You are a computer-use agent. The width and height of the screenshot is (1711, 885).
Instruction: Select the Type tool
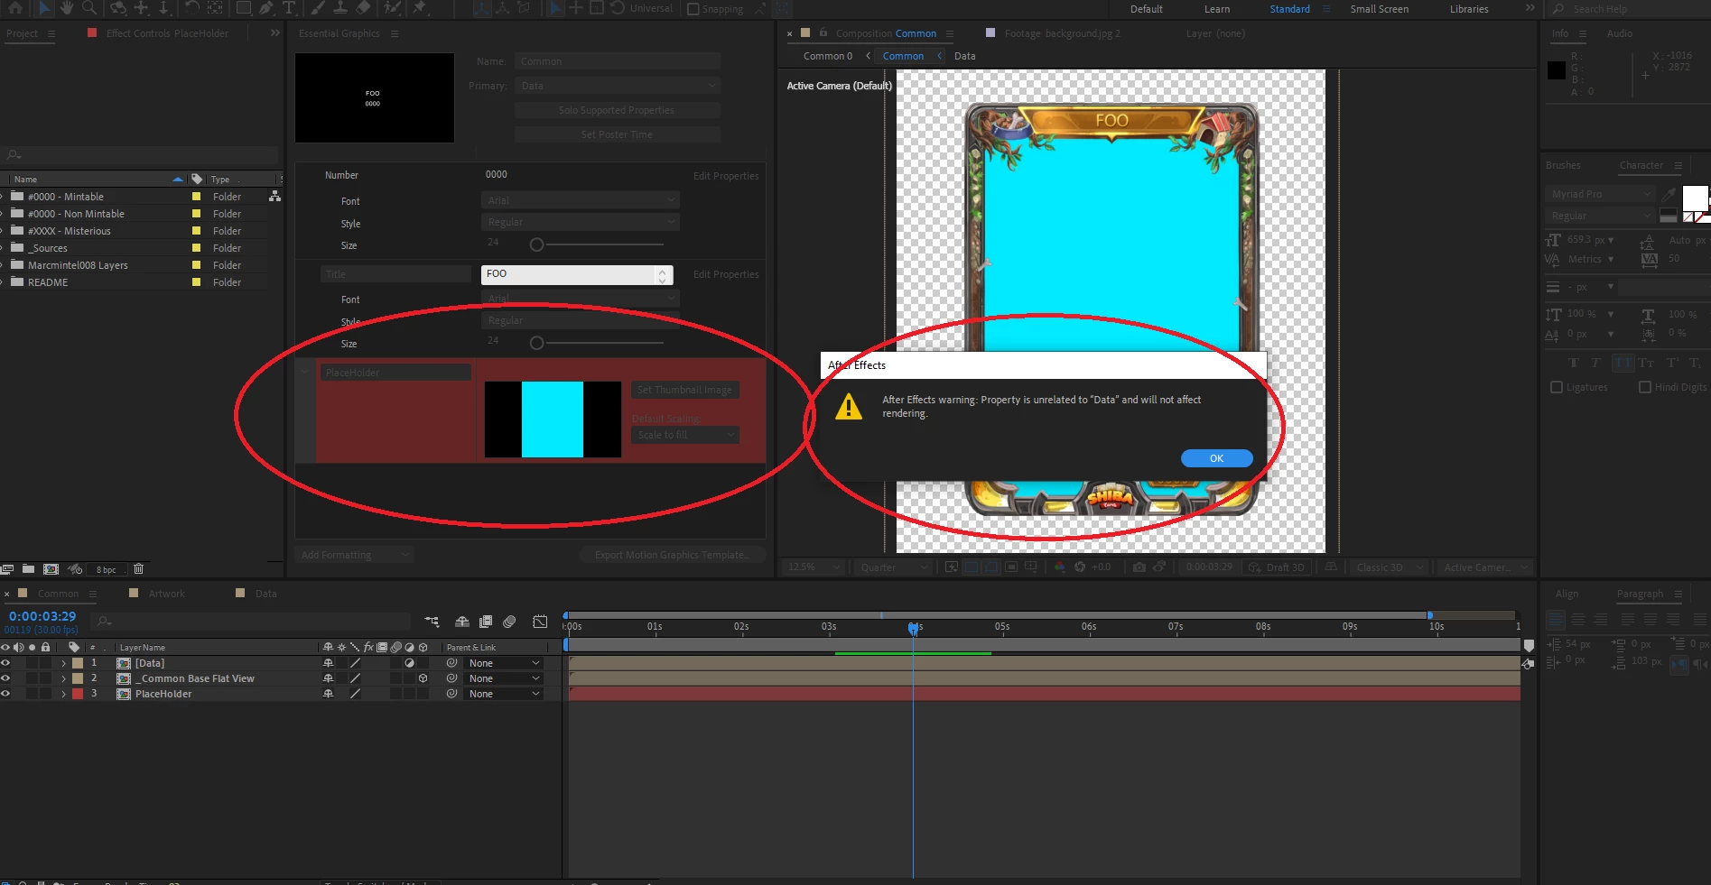(x=289, y=7)
